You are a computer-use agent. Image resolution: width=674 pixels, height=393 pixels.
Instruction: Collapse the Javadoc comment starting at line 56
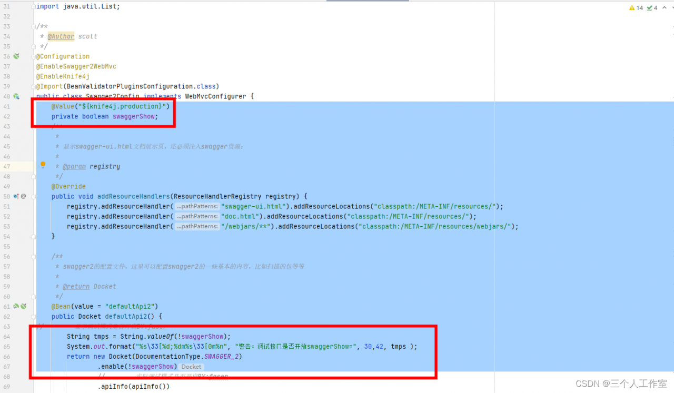point(34,256)
